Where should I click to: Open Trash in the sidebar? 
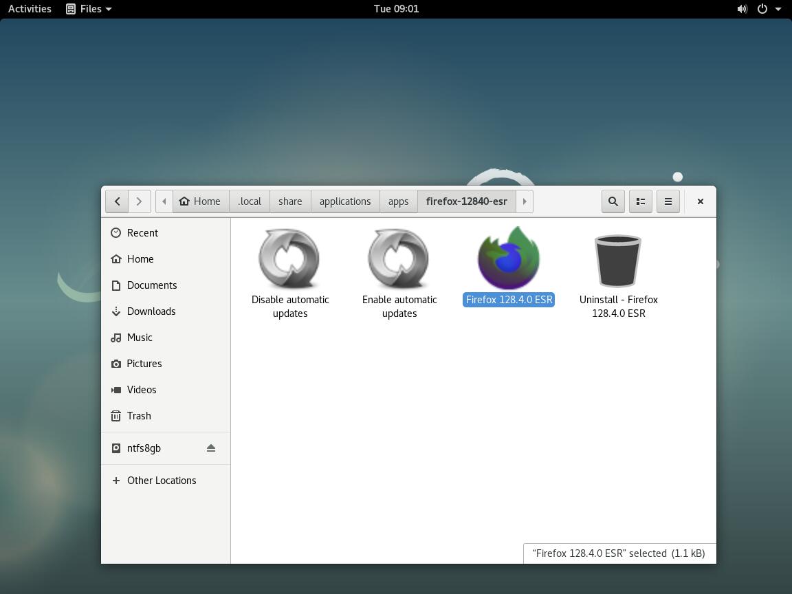click(x=166, y=416)
